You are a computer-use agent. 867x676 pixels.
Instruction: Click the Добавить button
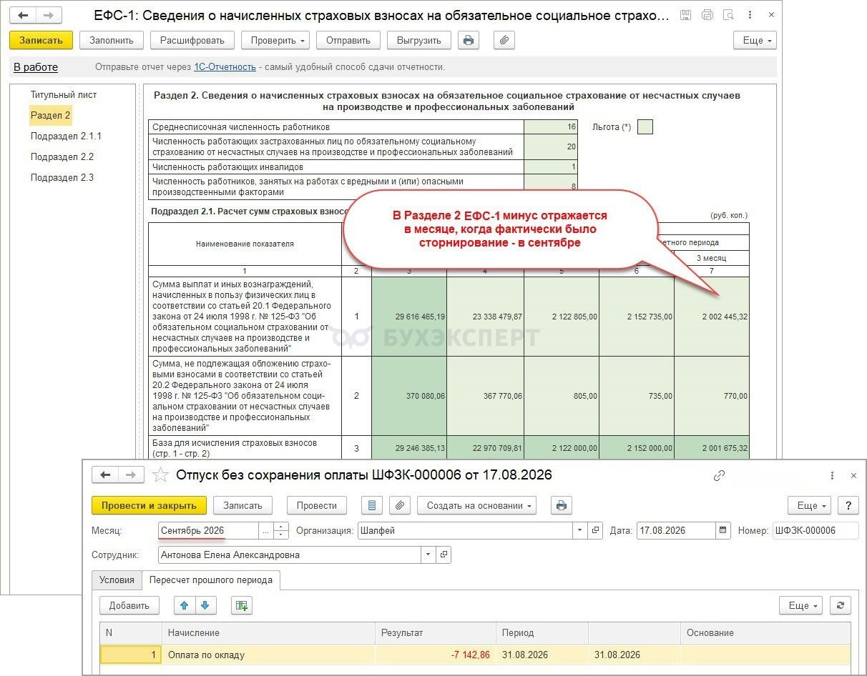pyautogui.click(x=129, y=605)
